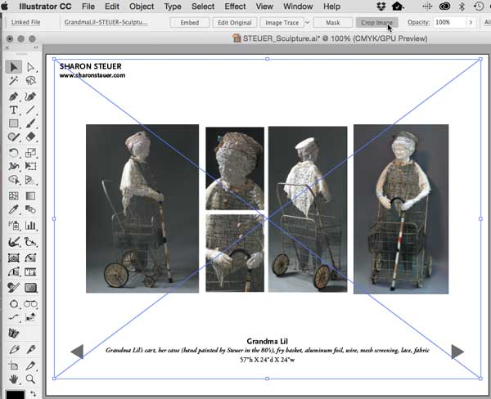Click the Mask button
This screenshot has height=399, width=491.
point(332,23)
